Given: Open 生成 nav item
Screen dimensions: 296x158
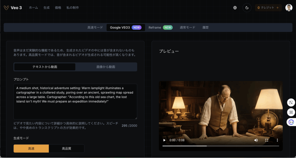Looking at the screenshot, I should click(47, 8).
